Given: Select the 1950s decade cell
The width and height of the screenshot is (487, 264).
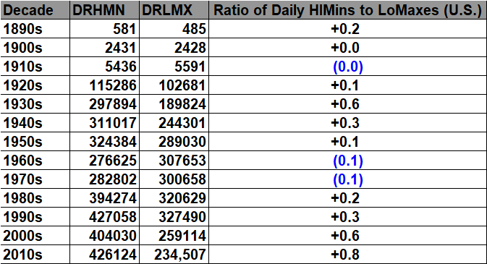Looking at the screenshot, I should 35,142.
